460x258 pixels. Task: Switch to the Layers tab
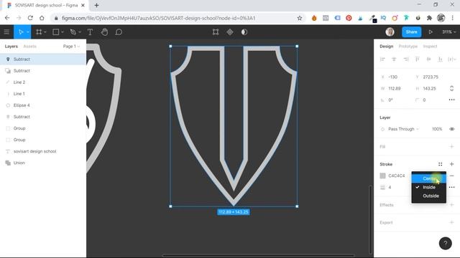pyautogui.click(x=11, y=46)
